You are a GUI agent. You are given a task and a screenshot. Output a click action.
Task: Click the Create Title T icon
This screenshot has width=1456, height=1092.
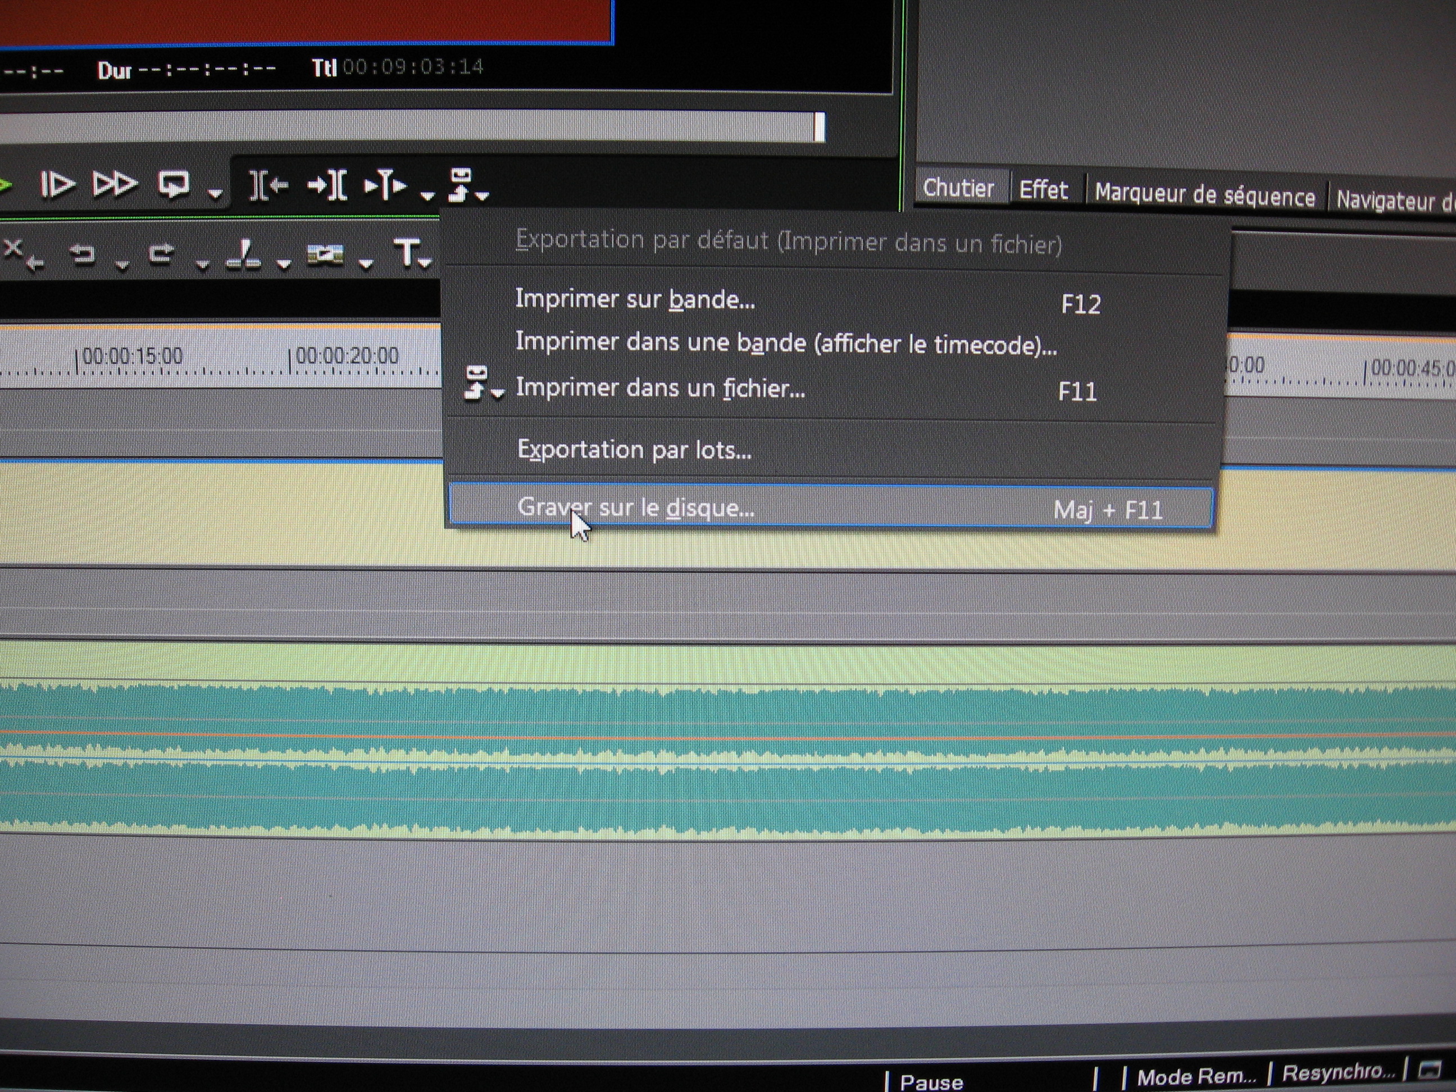(x=406, y=254)
